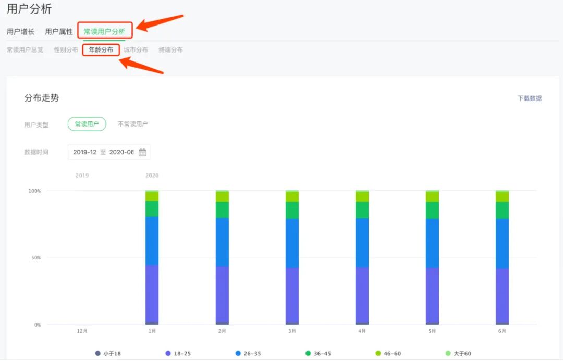The height and width of the screenshot is (361, 563).
Task: Open 终端分布 sub-tab
Action: click(170, 50)
